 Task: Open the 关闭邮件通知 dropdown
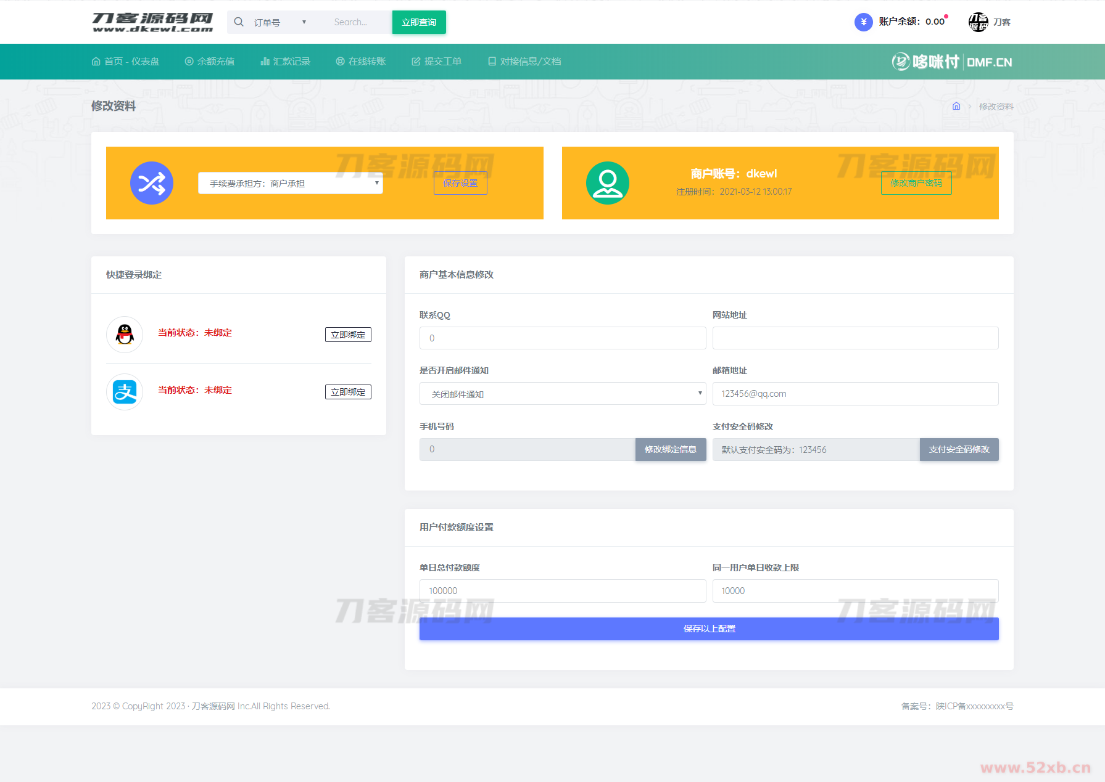(562, 394)
